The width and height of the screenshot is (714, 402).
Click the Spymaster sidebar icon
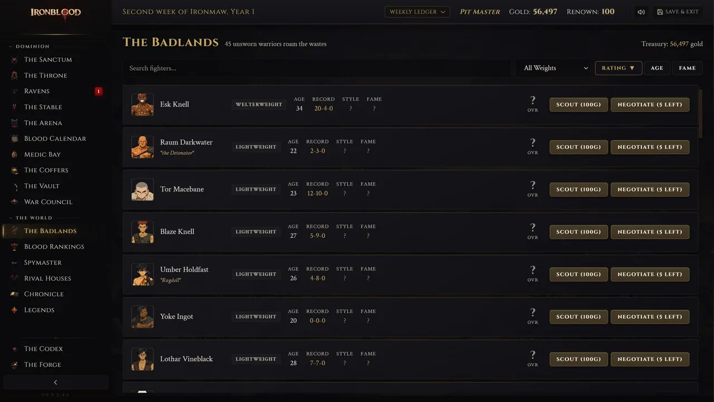pos(14,262)
